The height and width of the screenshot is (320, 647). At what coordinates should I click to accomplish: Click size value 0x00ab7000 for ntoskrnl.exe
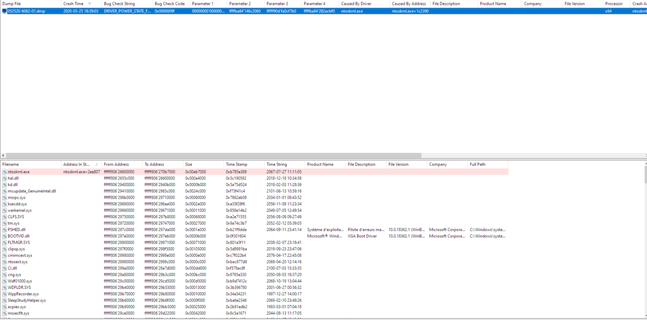[x=196, y=172]
